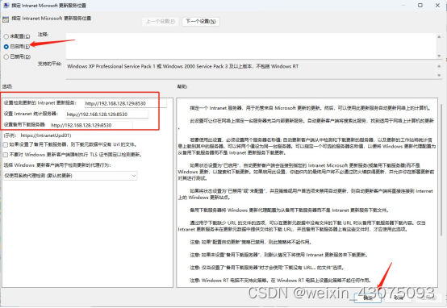Image resolution: width=447 pixels, height=308 pixels.
Task: Click supported platforms scroll up arrow
Action: click(x=439, y=66)
